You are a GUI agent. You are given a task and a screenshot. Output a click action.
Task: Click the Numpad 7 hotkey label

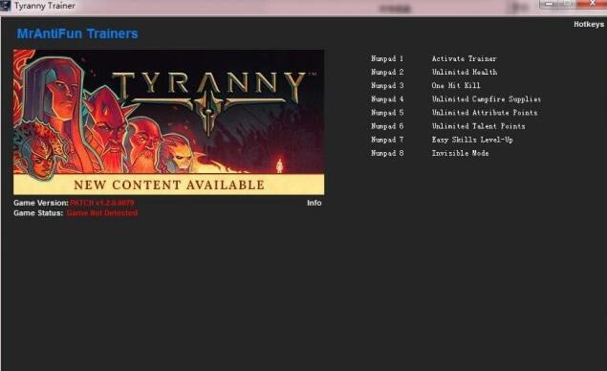[x=387, y=140]
